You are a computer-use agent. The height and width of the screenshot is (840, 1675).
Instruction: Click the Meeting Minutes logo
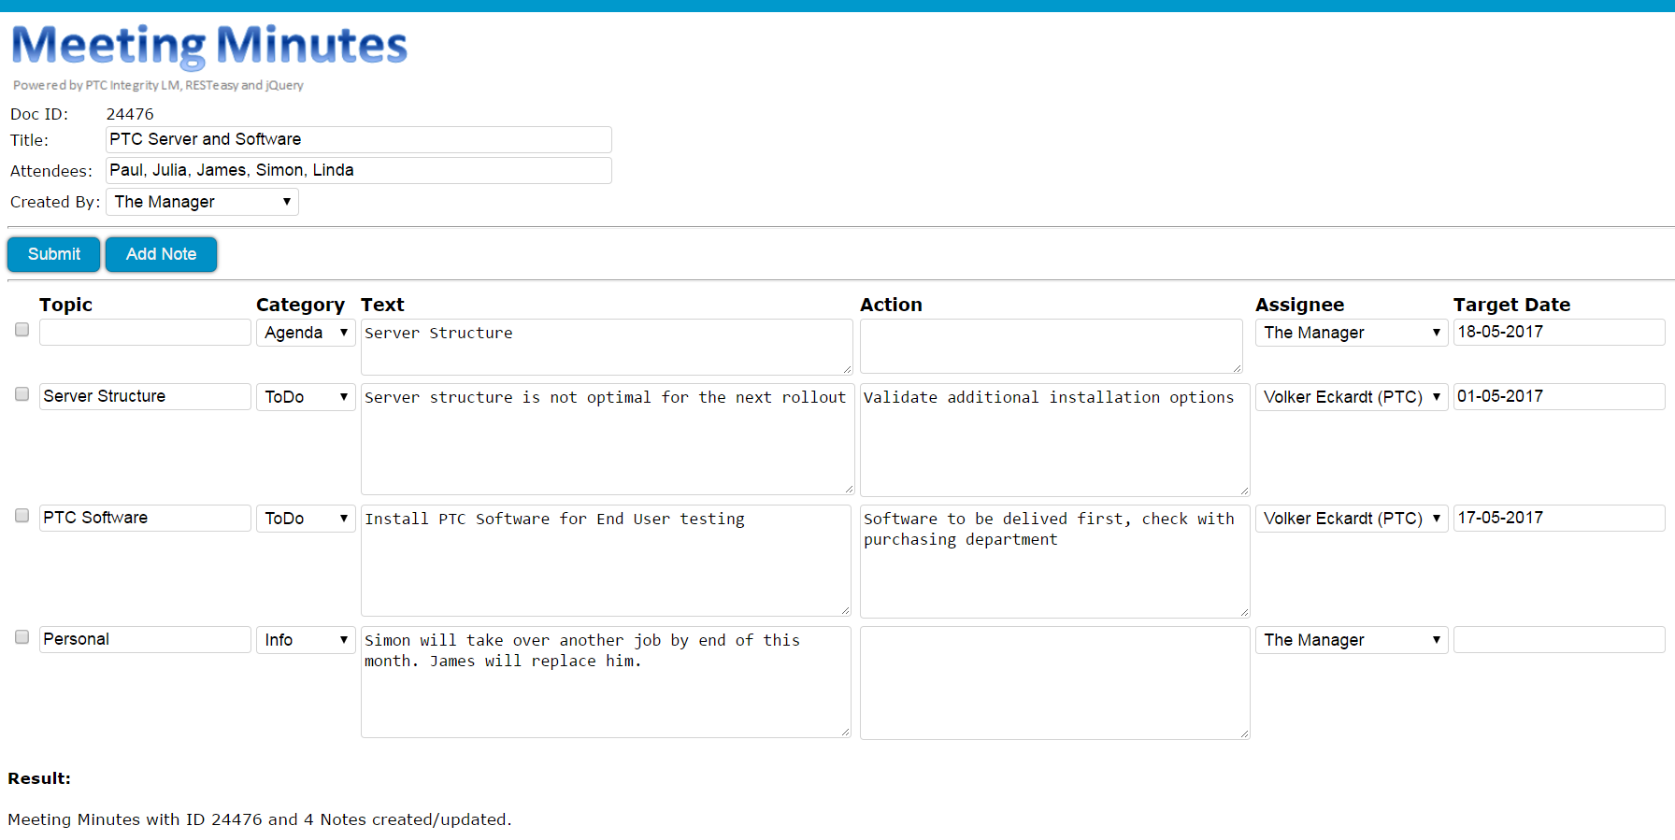209,46
